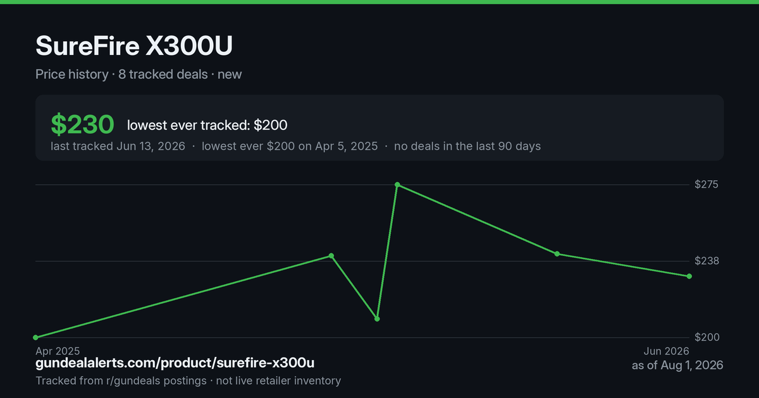Click the last data point near Jun 2026
The width and height of the screenshot is (759, 398).
(x=689, y=276)
